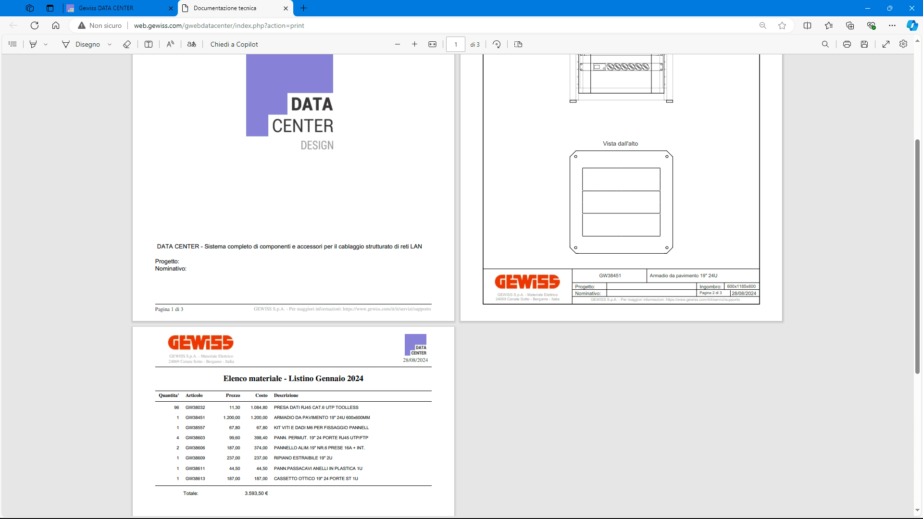Open the favorites list
This screenshot has height=519, width=923.
pos(829,25)
